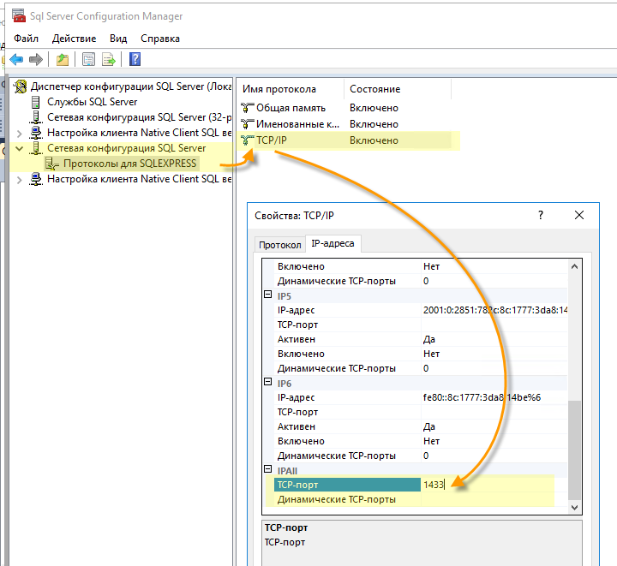Click the TCP/IP protocol icon
Image resolution: width=617 pixels, height=566 pixels.
point(248,140)
